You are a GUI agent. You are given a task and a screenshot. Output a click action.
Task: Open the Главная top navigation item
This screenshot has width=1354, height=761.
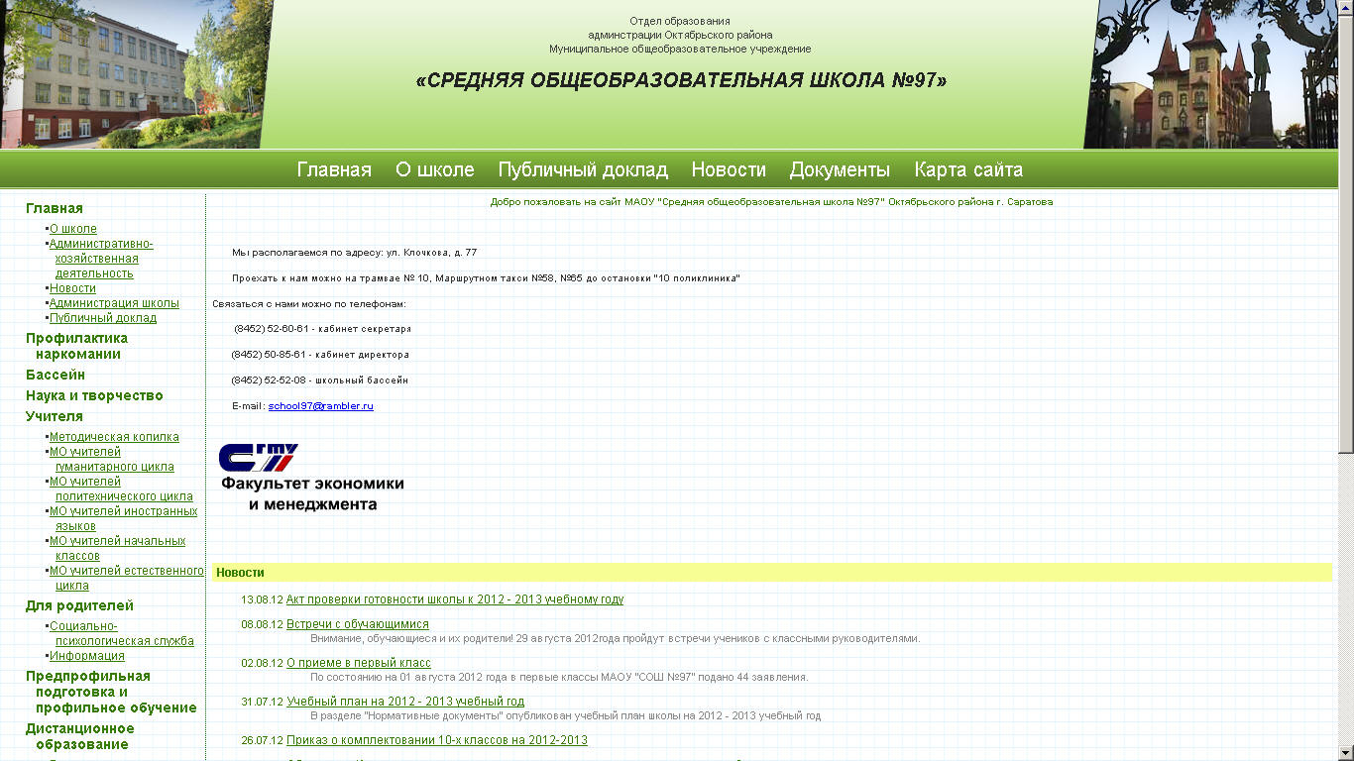click(x=334, y=169)
